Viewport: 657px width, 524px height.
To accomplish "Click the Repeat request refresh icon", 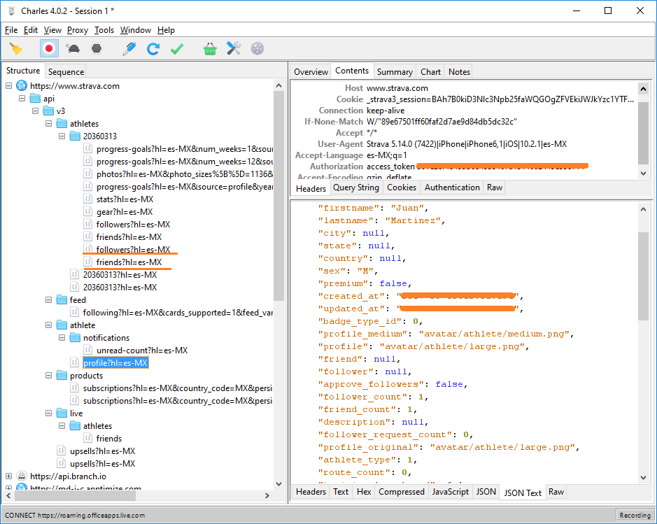I will pyautogui.click(x=153, y=49).
